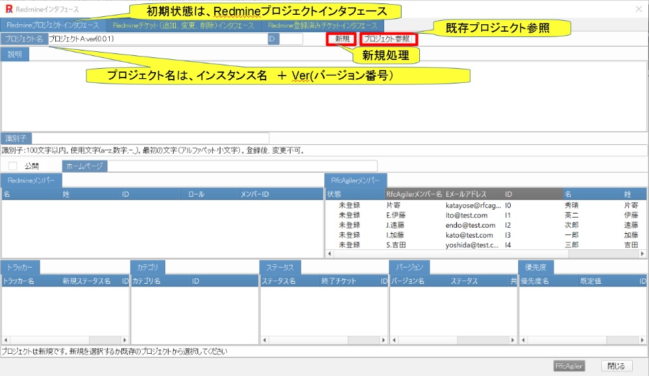
Task: Click トラッカー list scroll-left arrow
Action: coord(5,340)
